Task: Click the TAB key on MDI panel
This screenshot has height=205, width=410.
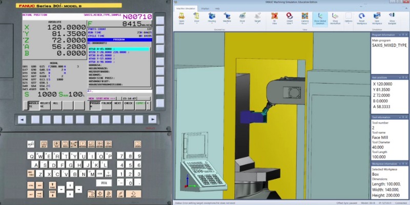Action: coord(39,194)
